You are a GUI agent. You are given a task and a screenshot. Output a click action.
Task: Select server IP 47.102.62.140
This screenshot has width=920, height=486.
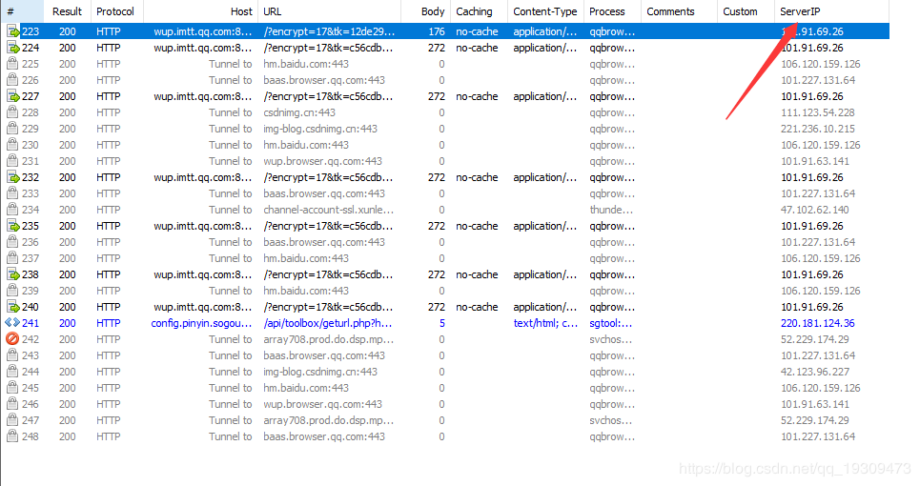click(814, 210)
